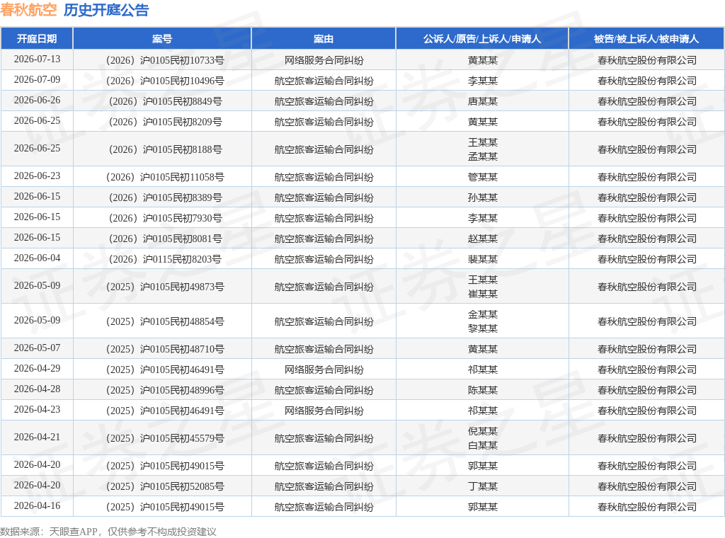Viewport: 725px width, 538px height.
Task: Click case number (2026)沪0105民初8081号
Action: [x=165, y=239]
